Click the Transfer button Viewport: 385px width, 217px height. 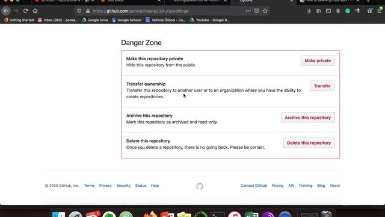pyautogui.click(x=322, y=86)
